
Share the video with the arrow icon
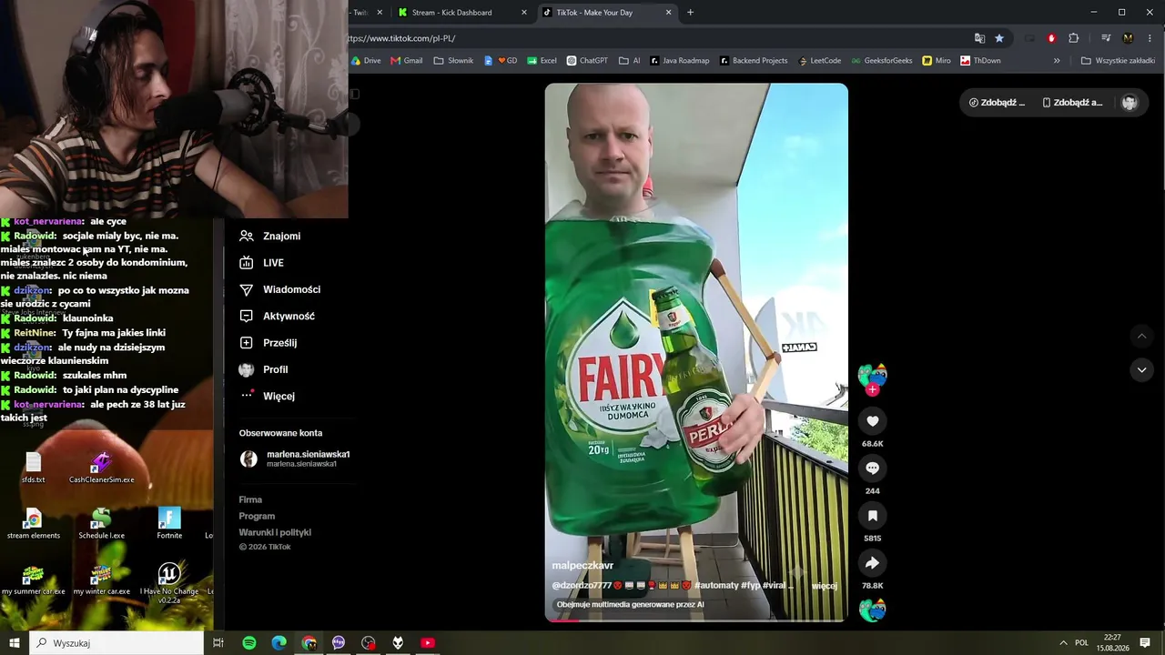coord(872,563)
